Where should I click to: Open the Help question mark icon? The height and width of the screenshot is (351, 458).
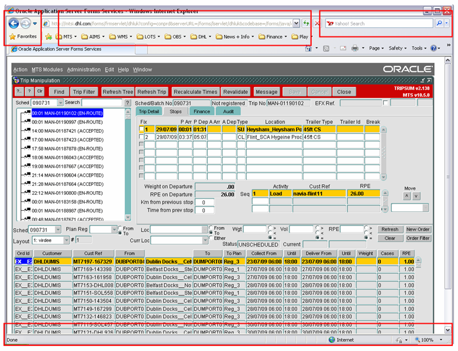(434, 48)
